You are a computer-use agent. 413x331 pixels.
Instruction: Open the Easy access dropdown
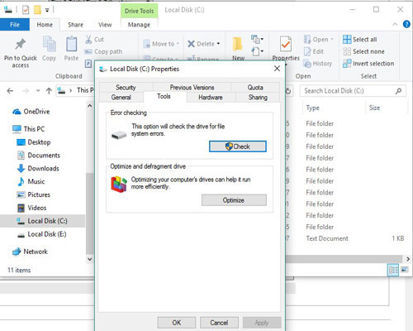(257, 51)
